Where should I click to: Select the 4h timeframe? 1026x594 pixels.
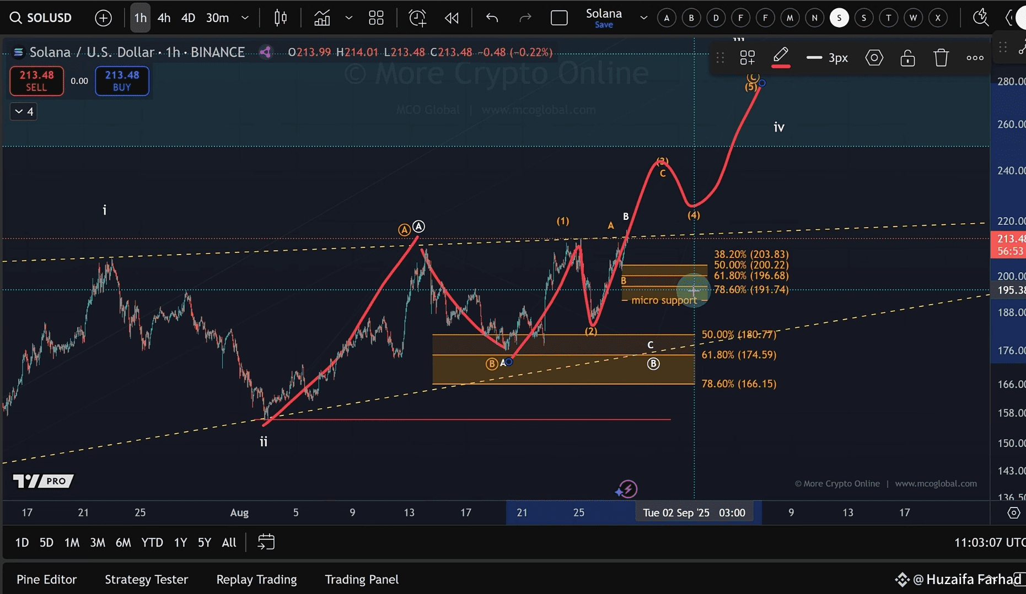164,18
